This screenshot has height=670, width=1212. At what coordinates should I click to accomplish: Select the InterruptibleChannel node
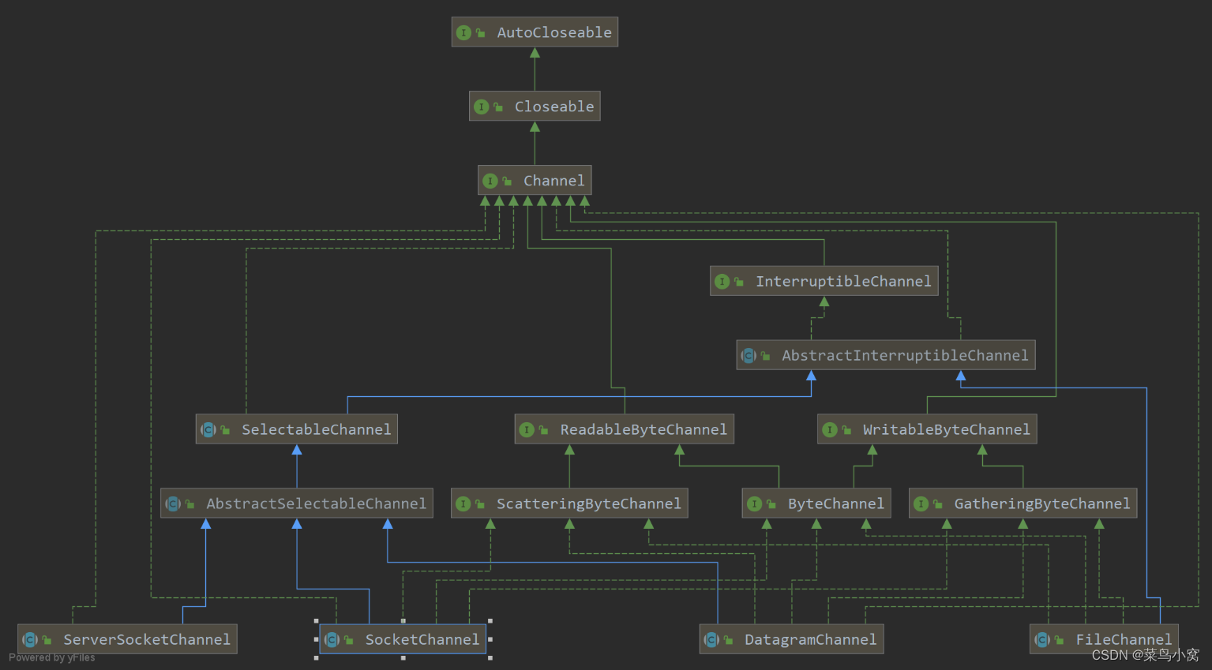[824, 281]
